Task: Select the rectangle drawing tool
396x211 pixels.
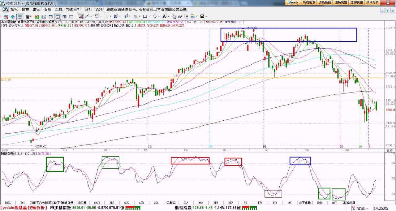Action: [144, 16]
